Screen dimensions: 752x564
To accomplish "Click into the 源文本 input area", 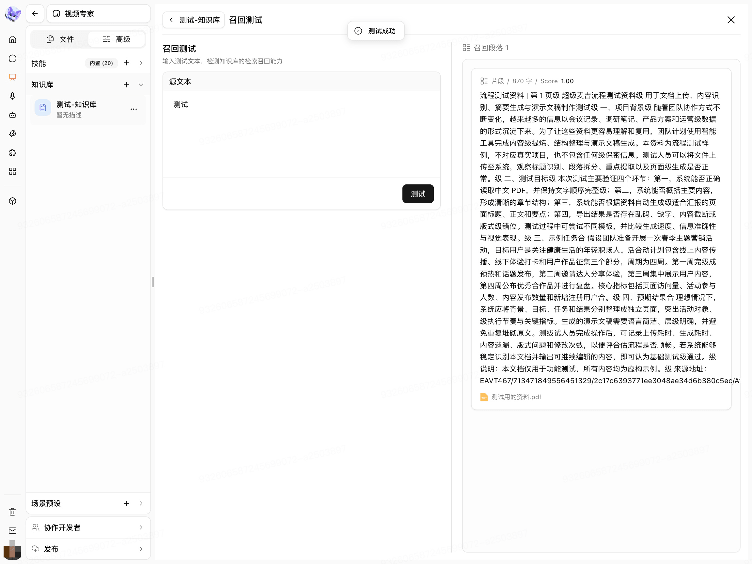I will point(302,134).
